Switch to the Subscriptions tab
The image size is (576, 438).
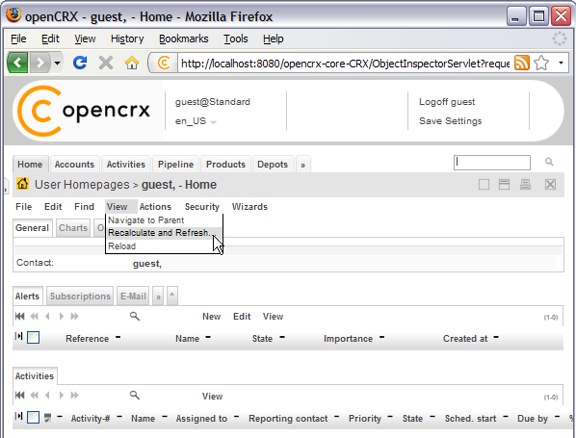tap(80, 296)
